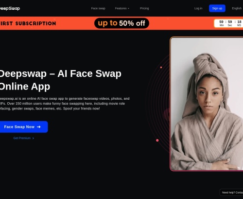Image resolution: width=243 pixels, height=199 pixels.
Task: Click the chevron next to Get Premium
Action: tap(33, 138)
